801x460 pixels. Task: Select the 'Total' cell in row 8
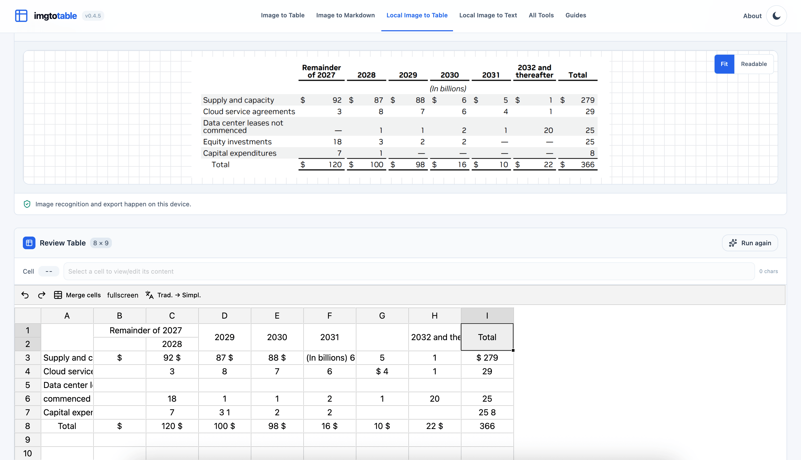pyautogui.click(x=67, y=426)
